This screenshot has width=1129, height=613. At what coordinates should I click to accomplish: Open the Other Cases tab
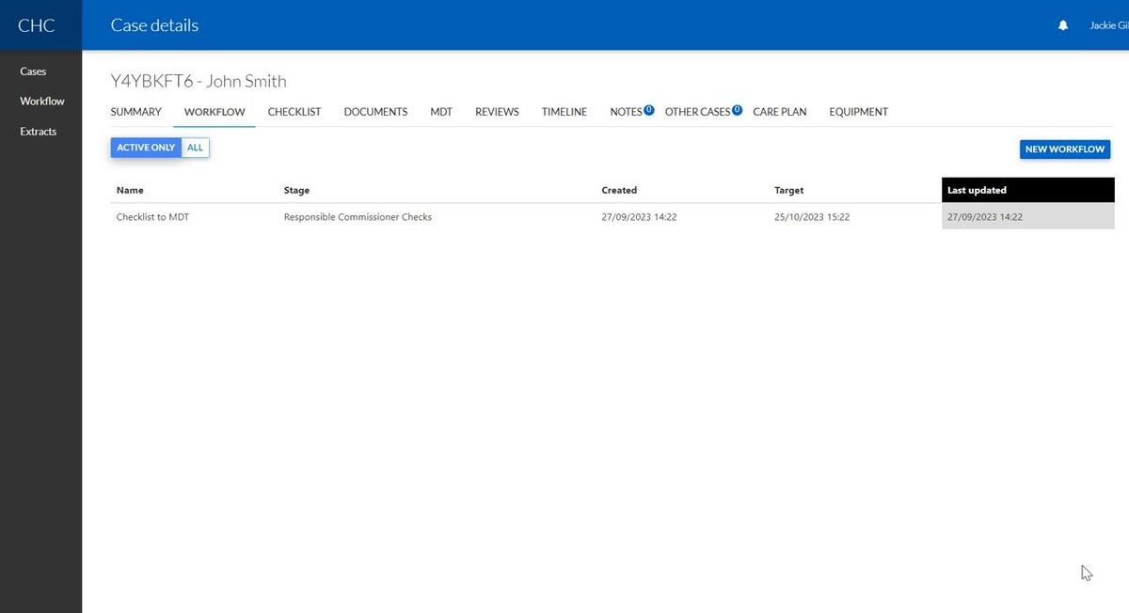pyautogui.click(x=697, y=112)
